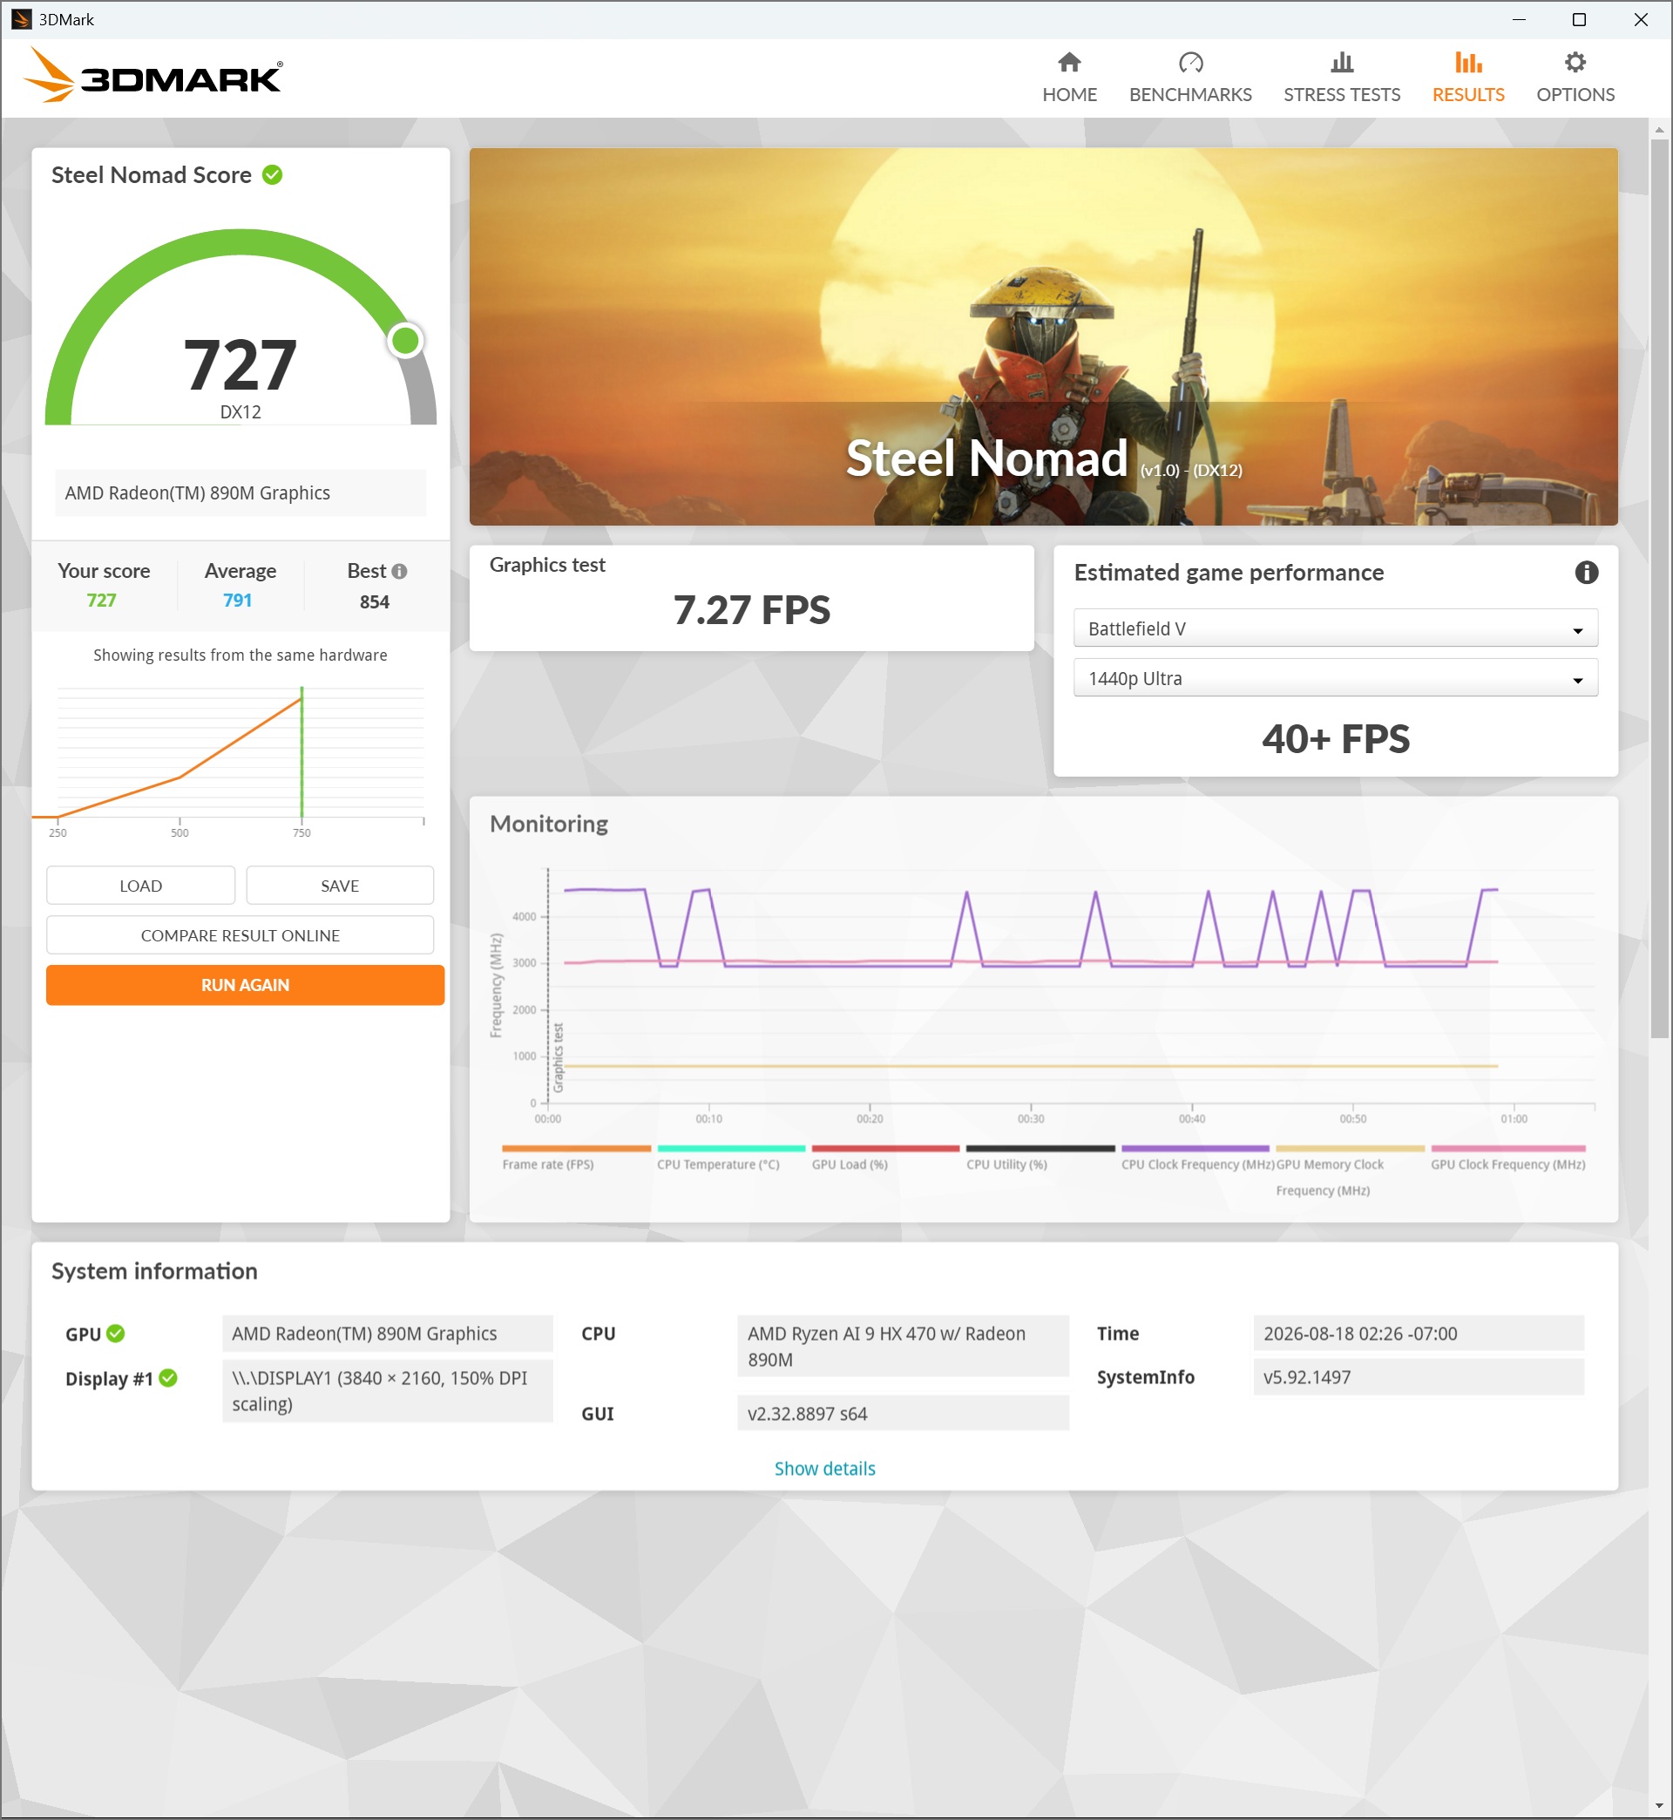Screen dimensions: 1673x1820
Task: Click the Results bars icon
Action: (1467, 63)
